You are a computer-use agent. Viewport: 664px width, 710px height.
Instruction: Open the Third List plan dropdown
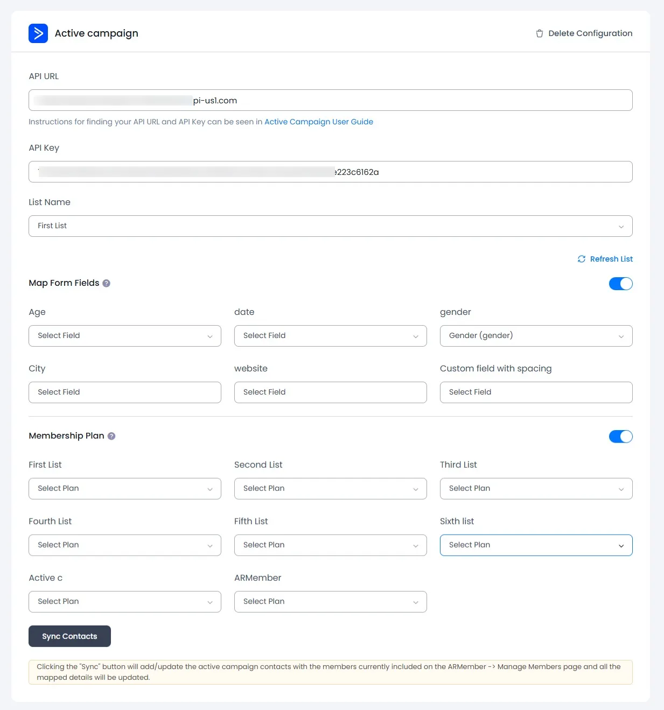(536, 489)
